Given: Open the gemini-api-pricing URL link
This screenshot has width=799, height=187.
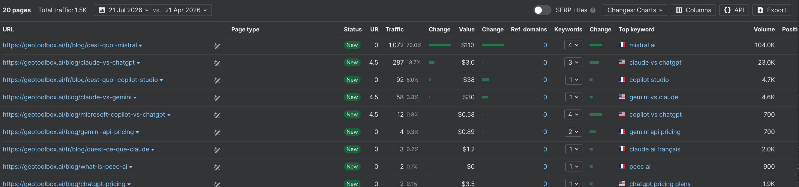Looking at the screenshot, I should coord(68,132).
